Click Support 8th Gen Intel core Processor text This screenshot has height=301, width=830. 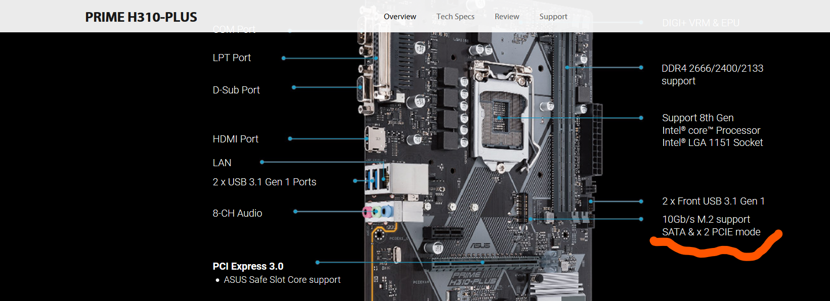pyautogui.click(x=712, y=130)
